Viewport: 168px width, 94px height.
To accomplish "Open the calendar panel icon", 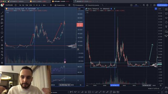I will 166,88.
